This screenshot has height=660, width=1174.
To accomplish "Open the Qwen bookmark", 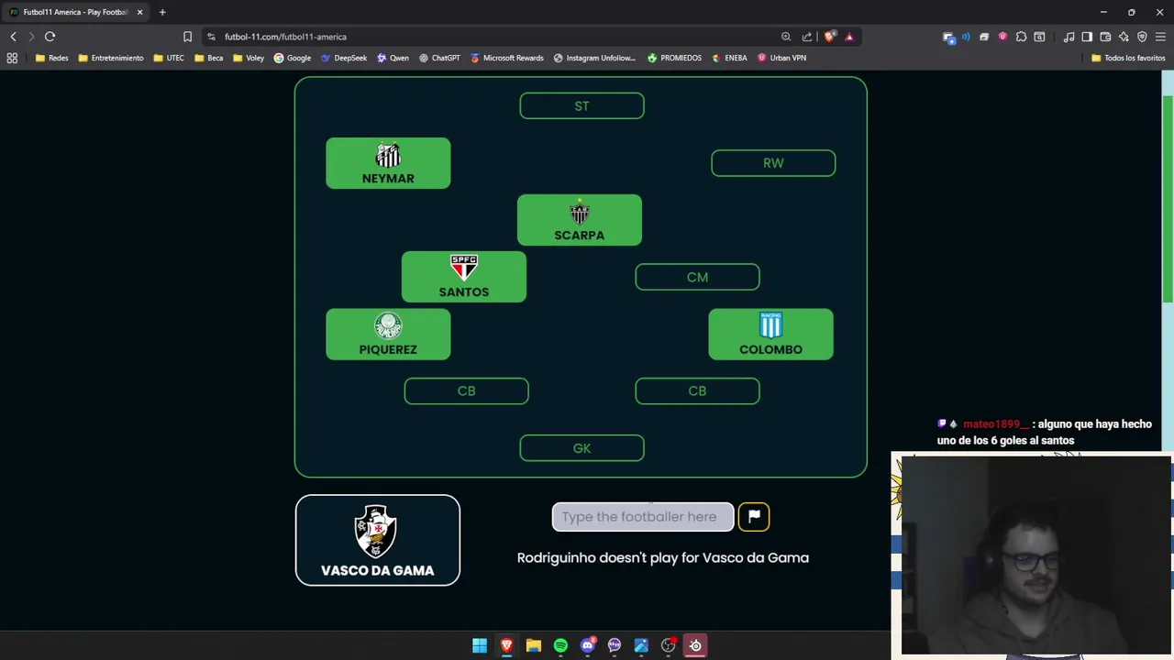I will (x=392, y=58).
